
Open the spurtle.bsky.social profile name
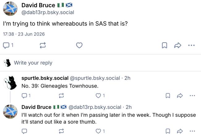[45, 78]
